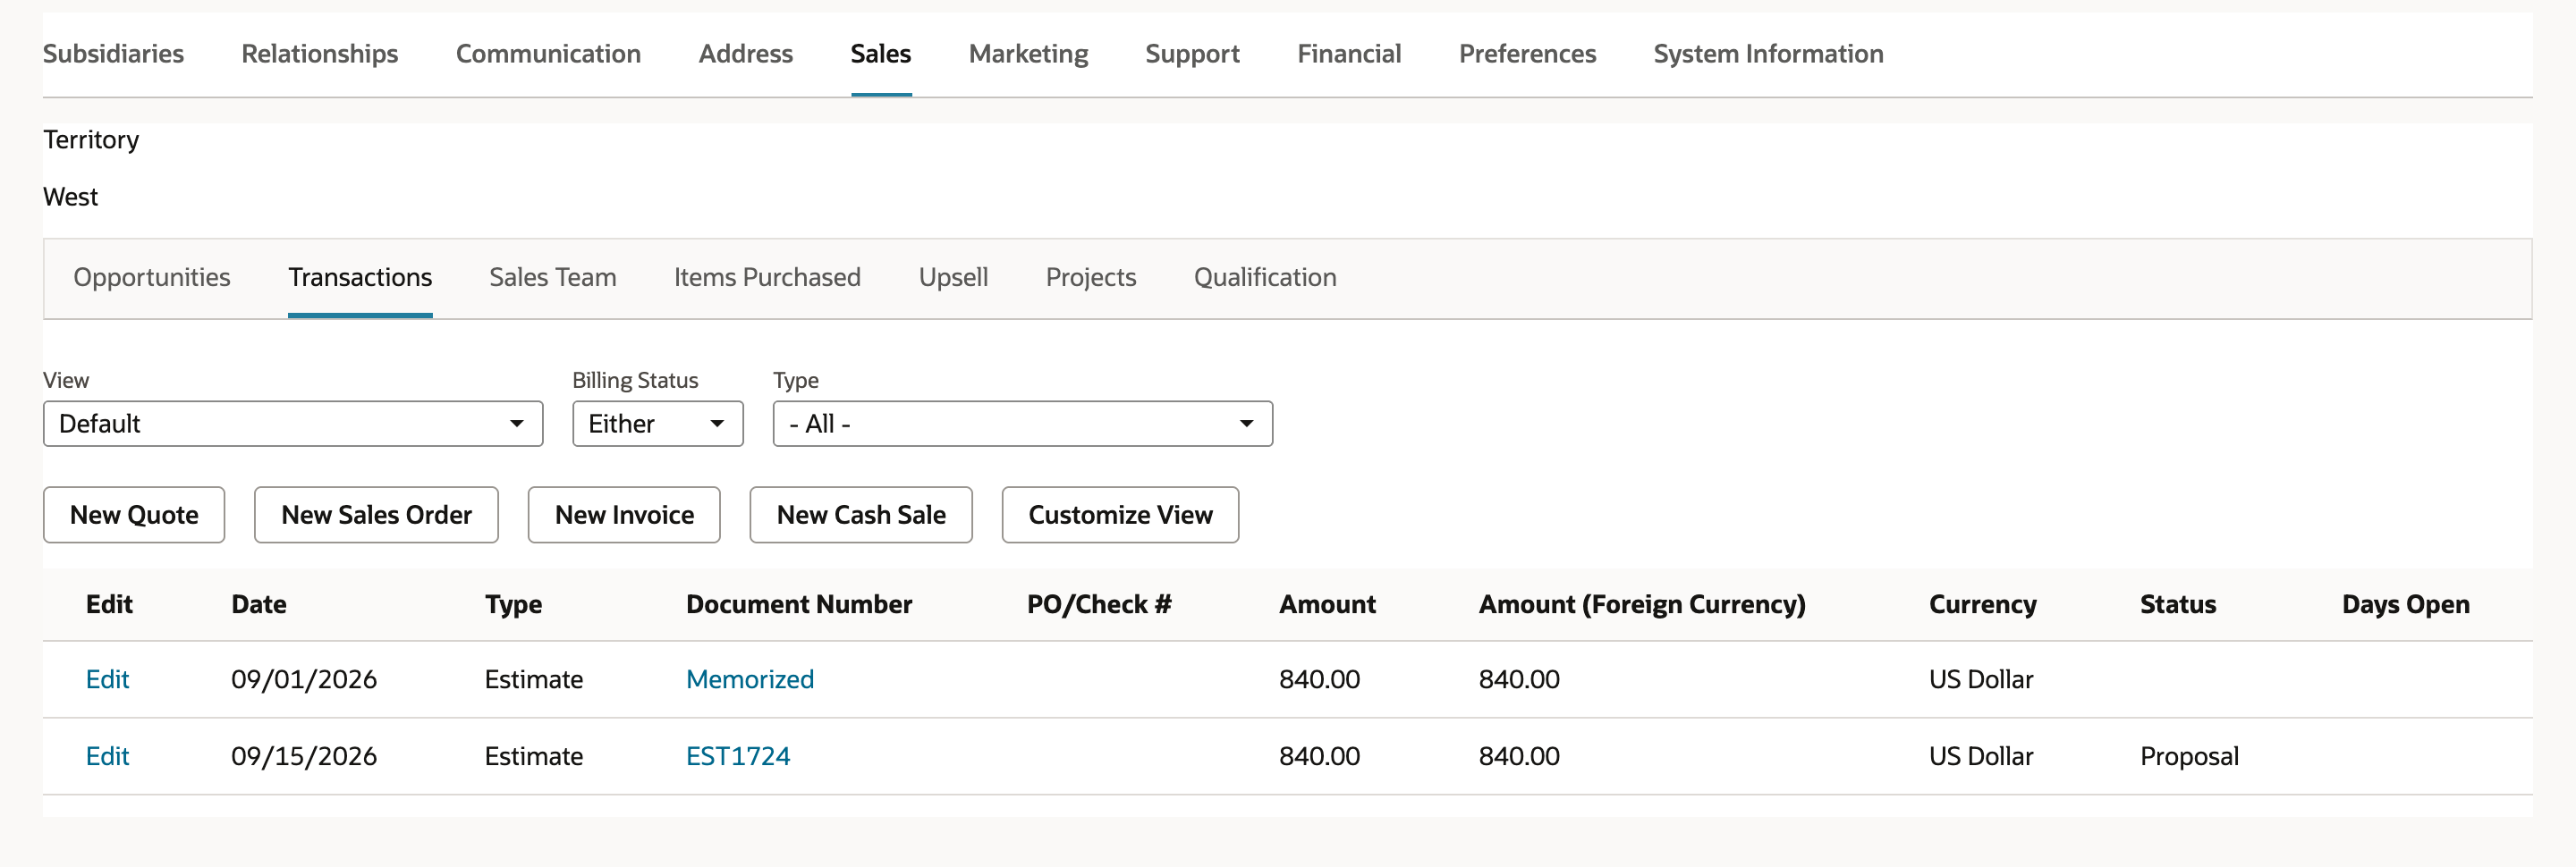Show the Items Purchased subtab
Viewport: 2576px width, 867px height.
click(767, 278)
